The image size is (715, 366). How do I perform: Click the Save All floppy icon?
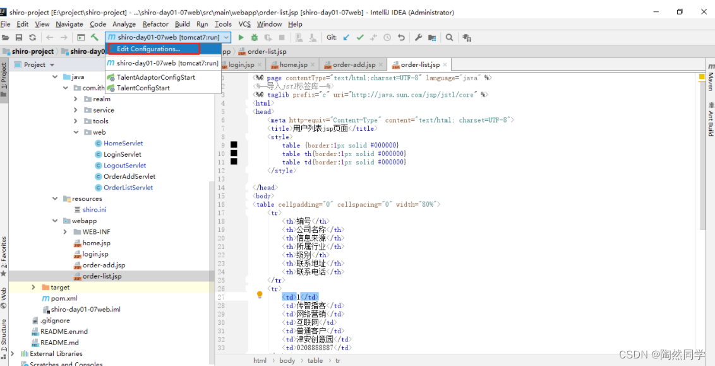(19, 37)
